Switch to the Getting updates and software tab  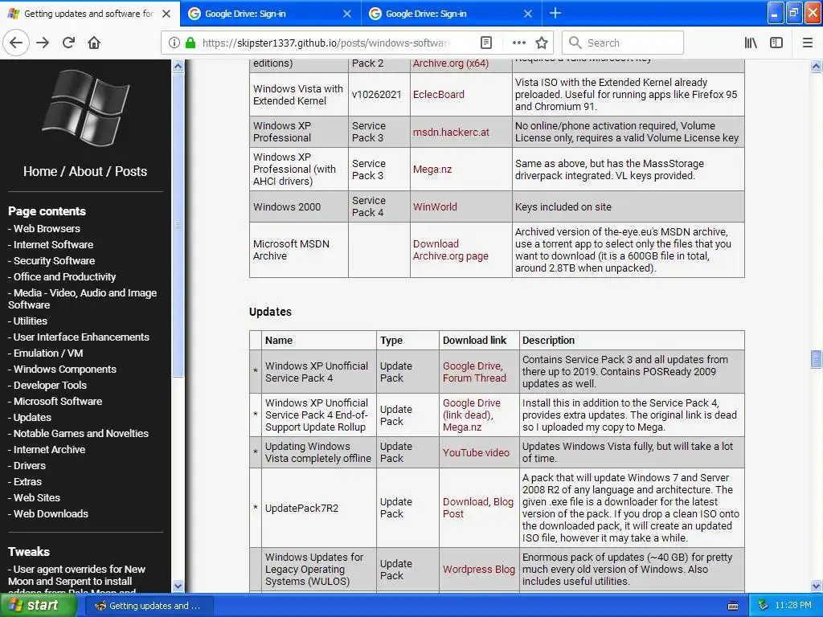(x=89, y=14)
